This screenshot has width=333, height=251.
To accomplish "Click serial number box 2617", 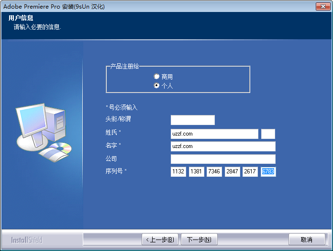I will [x=250, y=171].
